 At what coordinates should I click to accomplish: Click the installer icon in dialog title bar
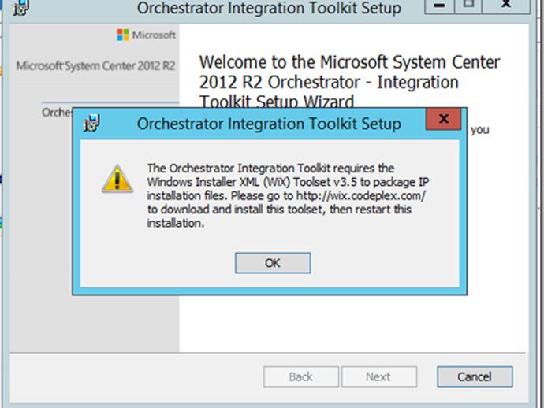(x=91, y=123)
